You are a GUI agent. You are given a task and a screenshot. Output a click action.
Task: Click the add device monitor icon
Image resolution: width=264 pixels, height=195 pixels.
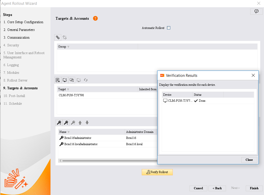point(65,80)
